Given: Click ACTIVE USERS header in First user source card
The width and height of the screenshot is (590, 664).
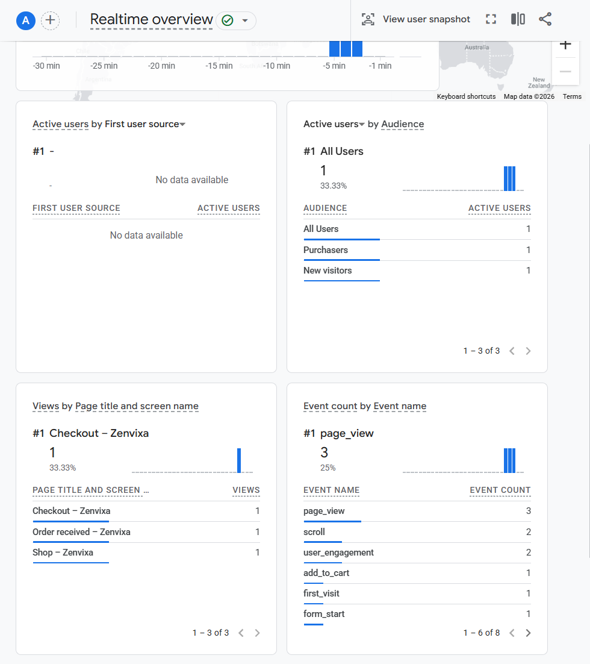Looking at the screenshot, I should click(x=229, y=208).
